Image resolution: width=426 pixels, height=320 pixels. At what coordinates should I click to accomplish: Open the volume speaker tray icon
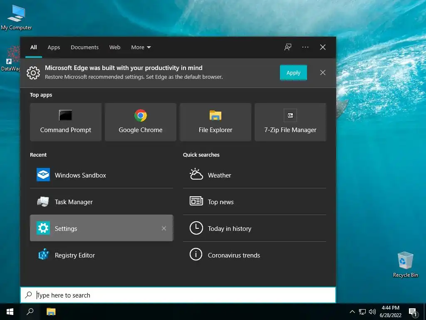(x=372, y=312)
